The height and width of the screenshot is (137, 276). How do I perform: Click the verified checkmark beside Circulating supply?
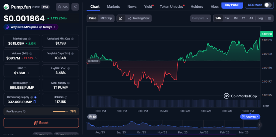[35, 97]
